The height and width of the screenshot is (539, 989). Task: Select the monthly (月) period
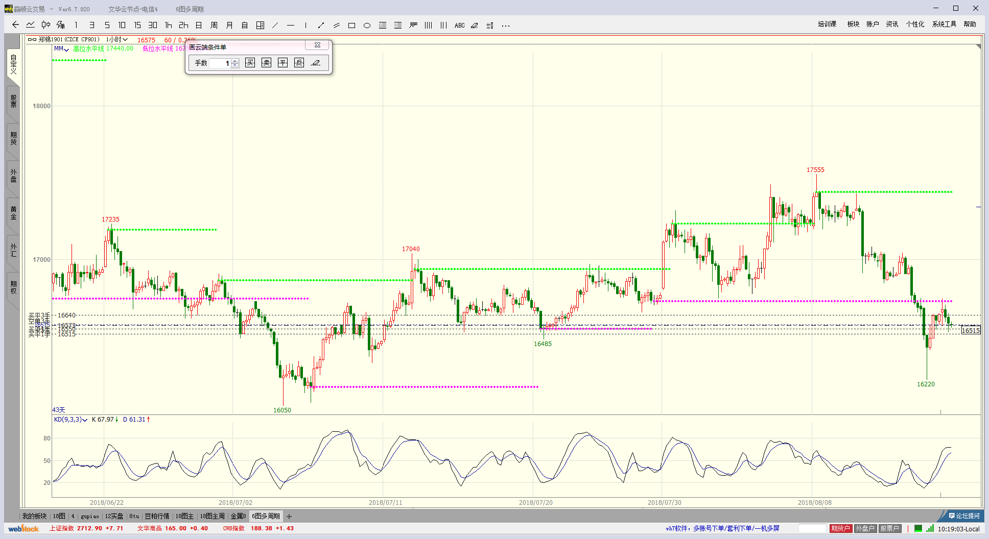[229, 24]
